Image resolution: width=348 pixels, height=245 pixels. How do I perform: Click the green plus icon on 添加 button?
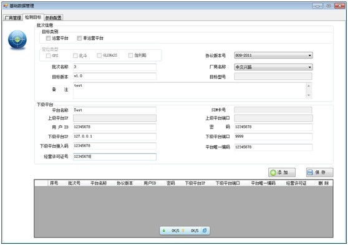[x=273, y=173]
